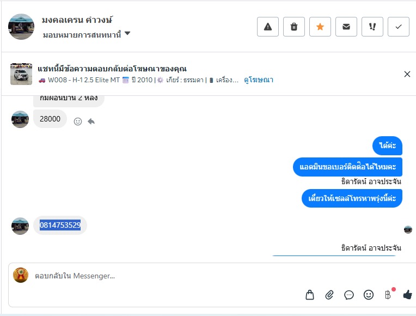
Task: Toggle the orange star on conversation
Action: coord(320,27)
